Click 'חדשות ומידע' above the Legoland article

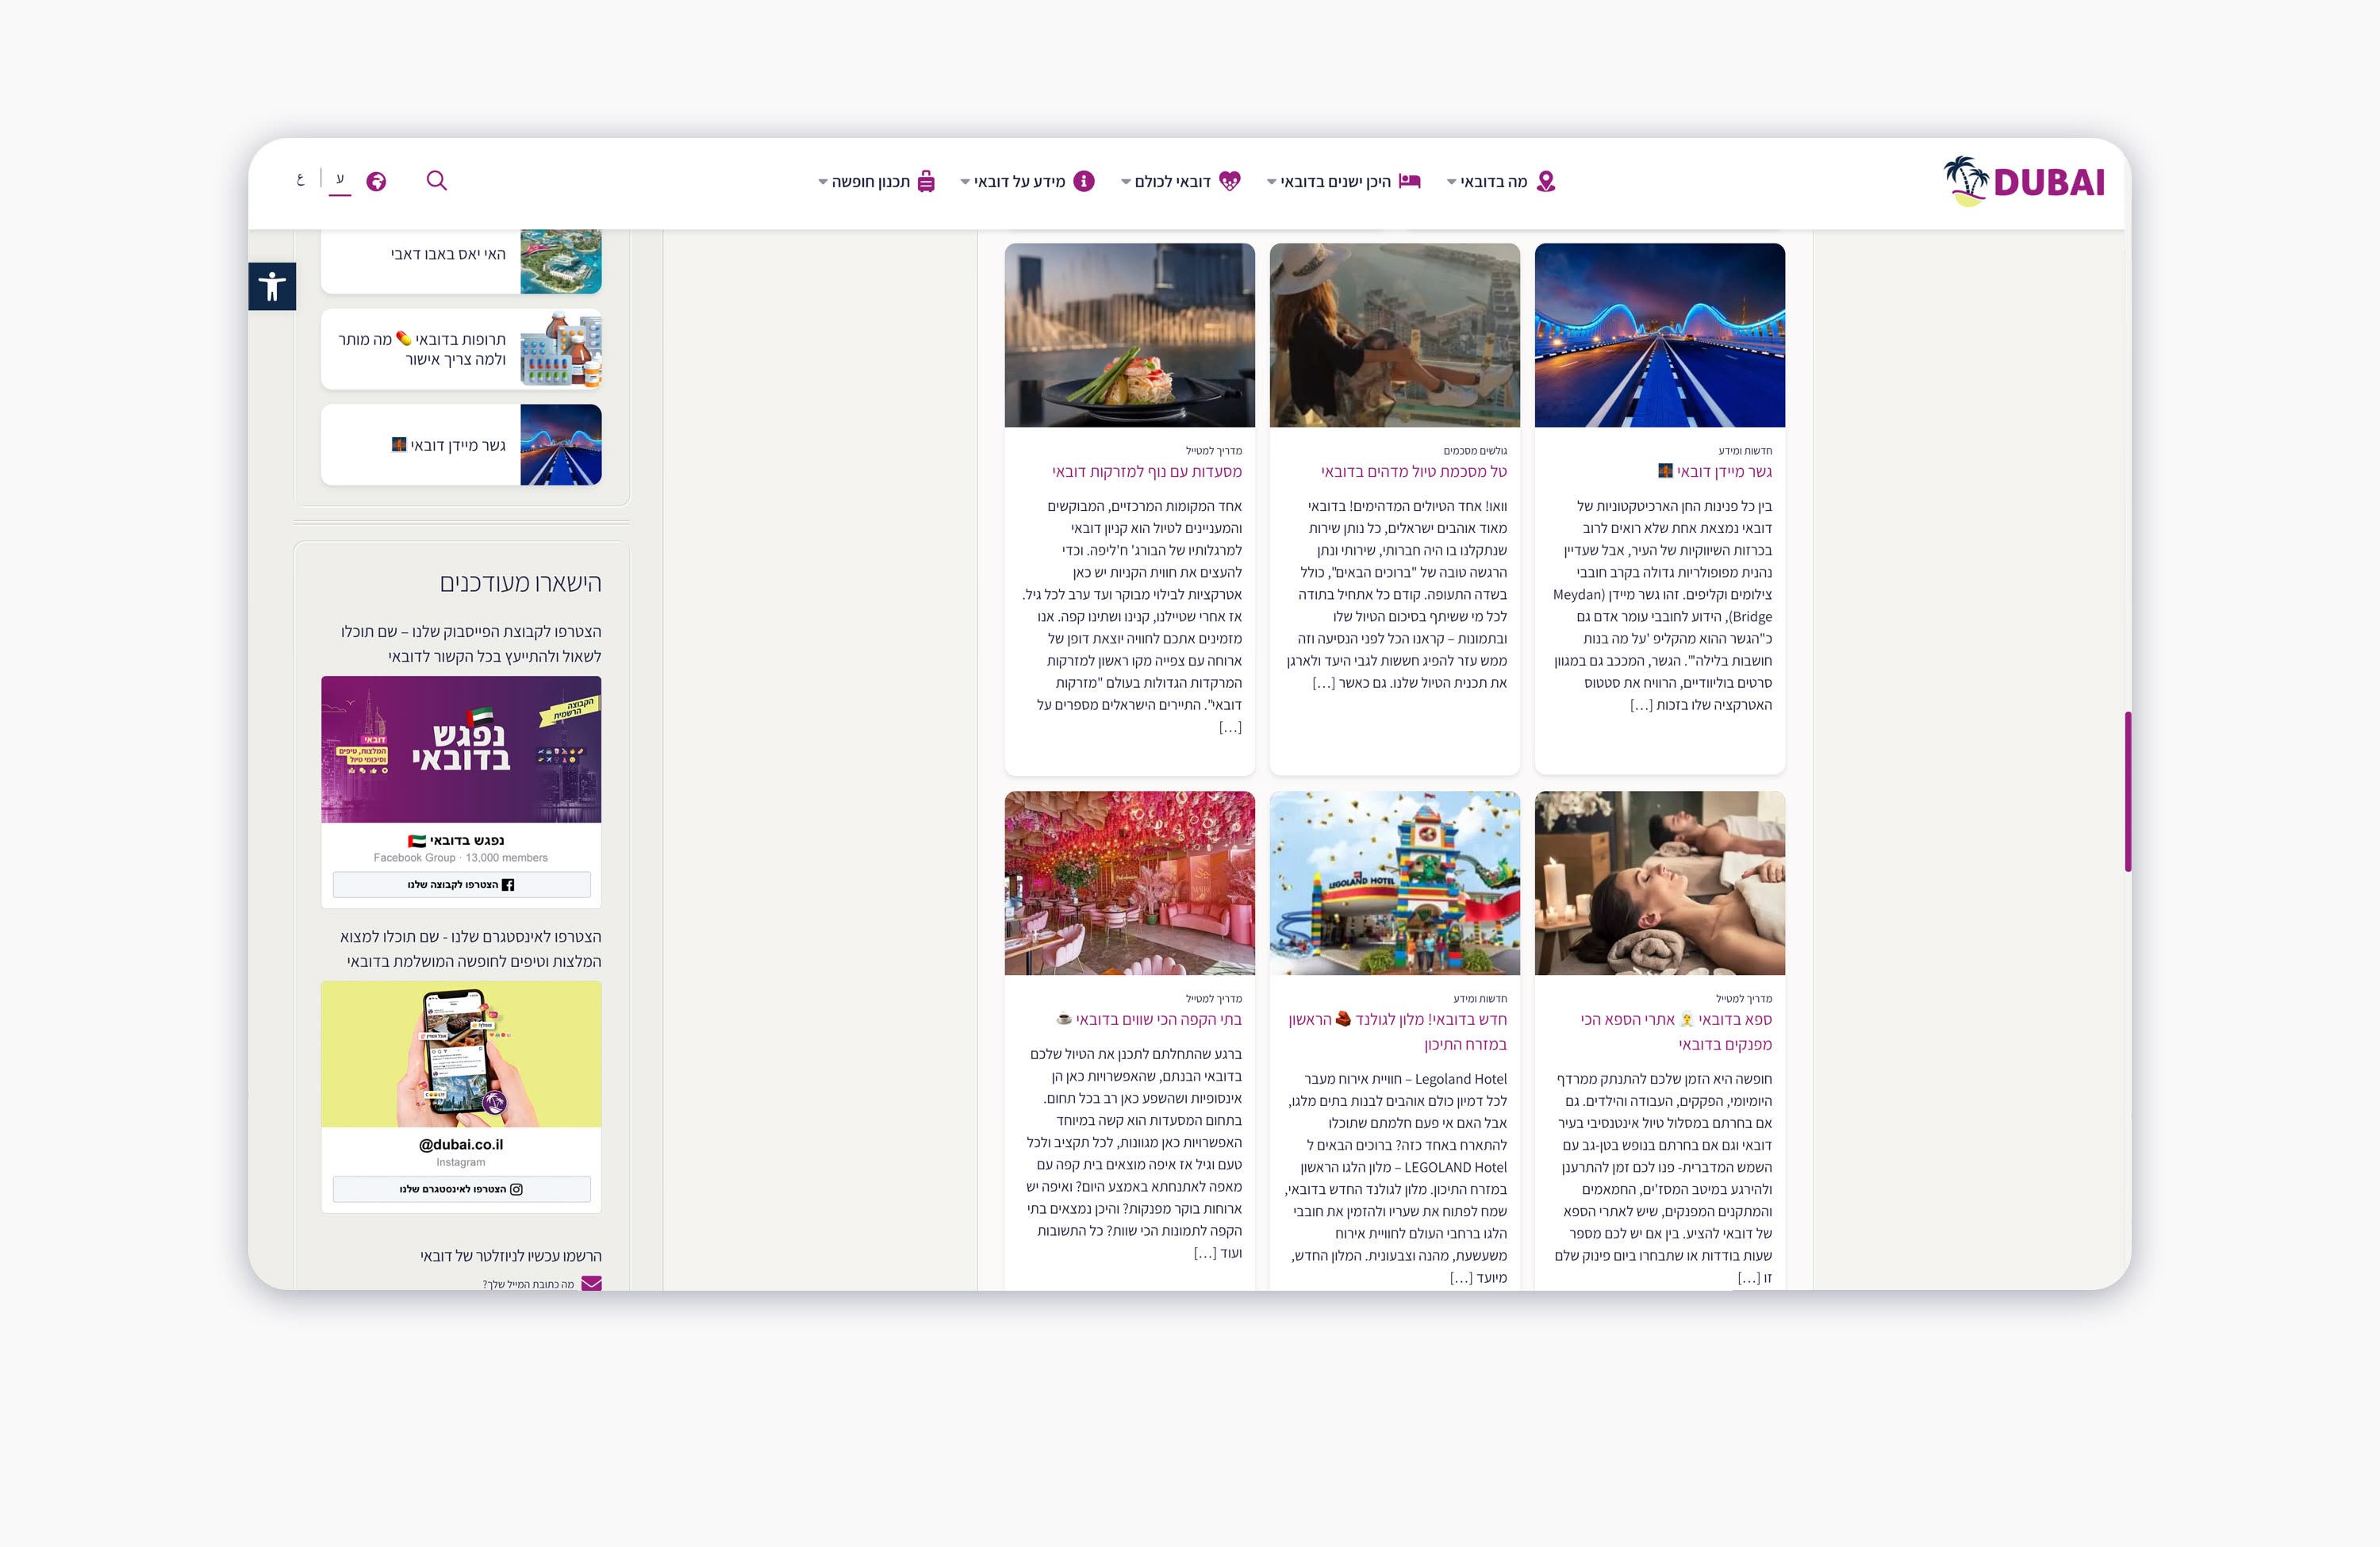1480,999
